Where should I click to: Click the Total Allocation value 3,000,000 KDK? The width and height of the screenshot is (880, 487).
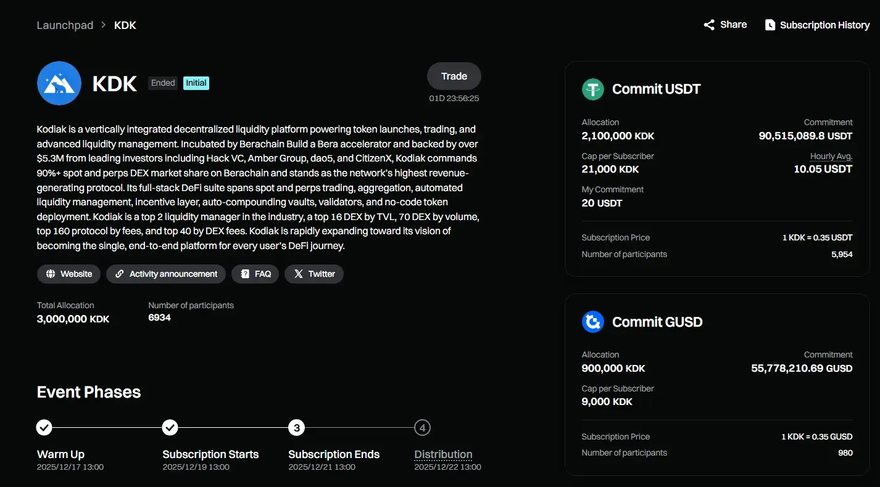73,319
